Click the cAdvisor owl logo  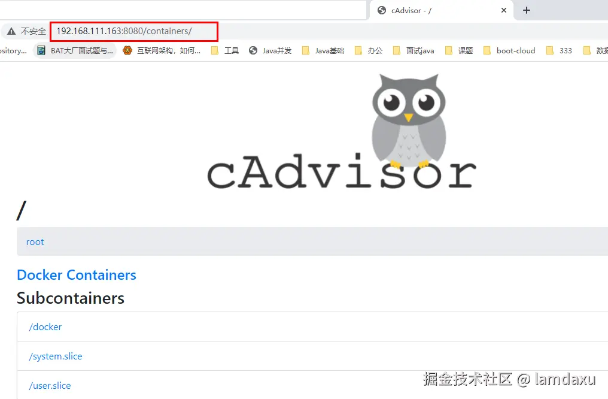point(342,131)
